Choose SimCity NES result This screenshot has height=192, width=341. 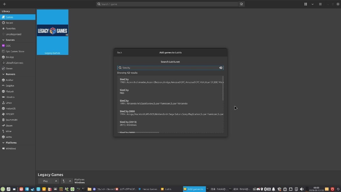[170, 91]
